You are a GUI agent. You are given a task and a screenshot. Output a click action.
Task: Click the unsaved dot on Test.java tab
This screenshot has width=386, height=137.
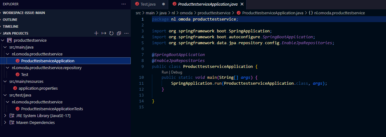(164, 4)
